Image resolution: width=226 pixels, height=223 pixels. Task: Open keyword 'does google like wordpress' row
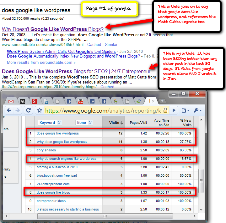(x=58, y=134)
